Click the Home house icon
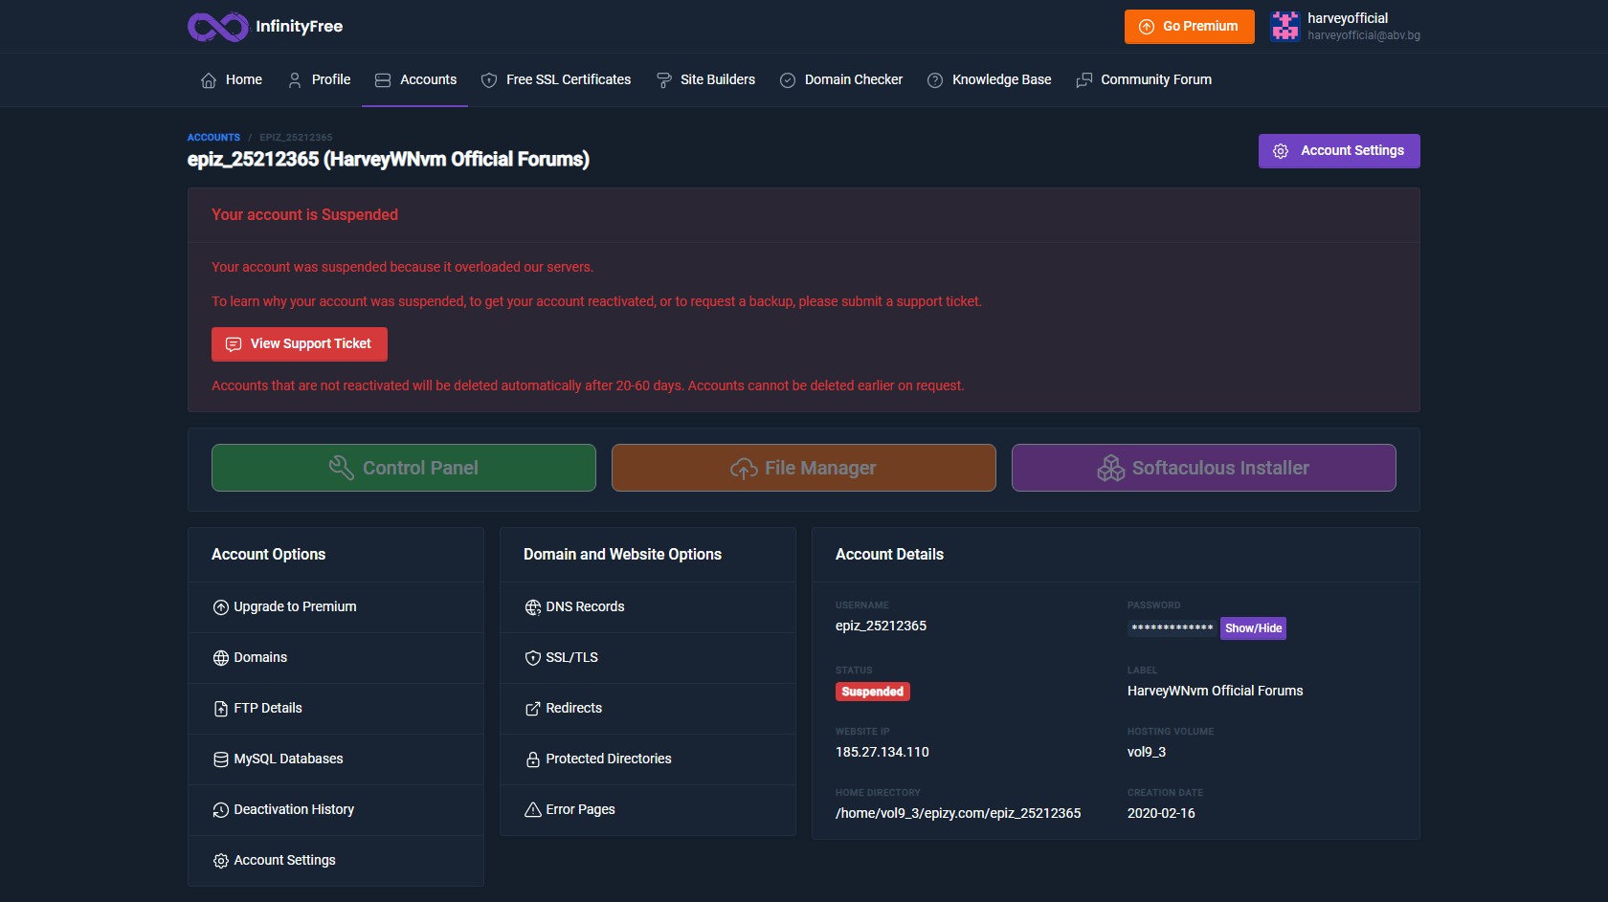Screen dimensions: 1608x902 click(209, 80)
